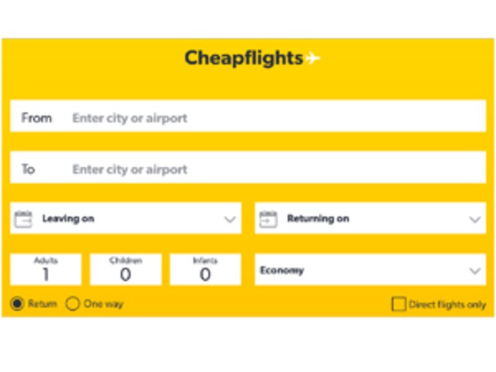Click the chevron on the Economy selector
The width and height of the screenshot is (496, 372).
click(475, 271)
